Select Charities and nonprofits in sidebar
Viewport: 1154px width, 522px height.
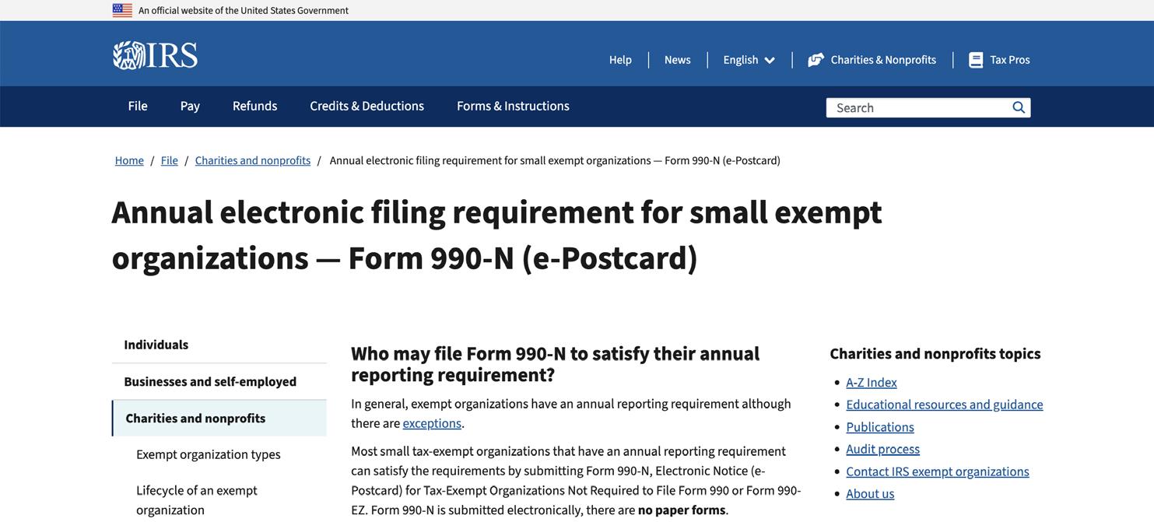point(219,419)
